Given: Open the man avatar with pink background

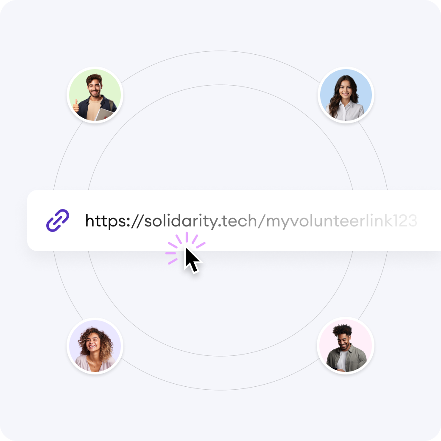Looking at the screenshot, I should 346,346.
